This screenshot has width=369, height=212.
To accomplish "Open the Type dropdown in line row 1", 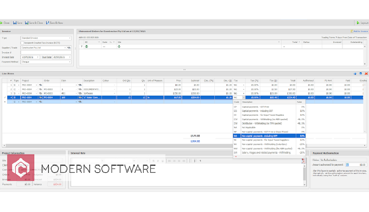I will click(19, 85).
